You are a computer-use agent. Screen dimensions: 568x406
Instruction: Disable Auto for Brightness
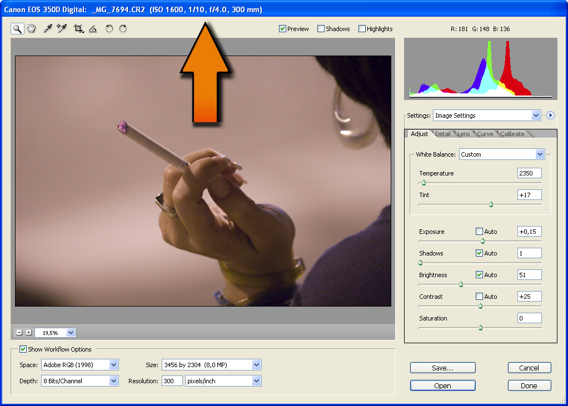(479, 274)
